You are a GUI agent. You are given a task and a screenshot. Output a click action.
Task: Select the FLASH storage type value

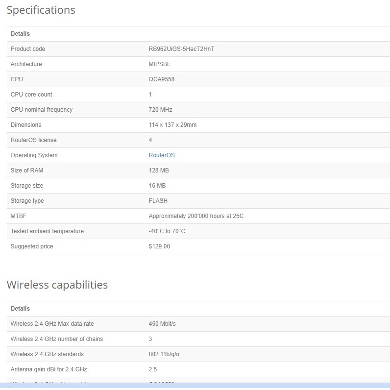point(158,201)
